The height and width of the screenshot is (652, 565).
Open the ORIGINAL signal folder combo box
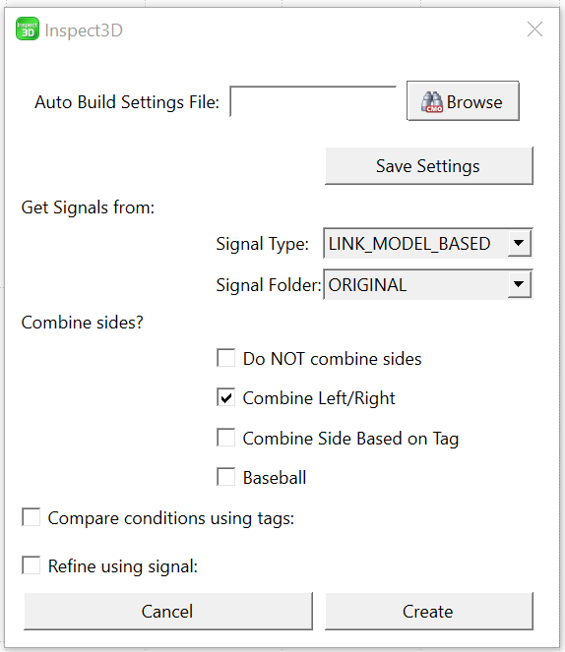pyautogui.click(x=428, y=284)
